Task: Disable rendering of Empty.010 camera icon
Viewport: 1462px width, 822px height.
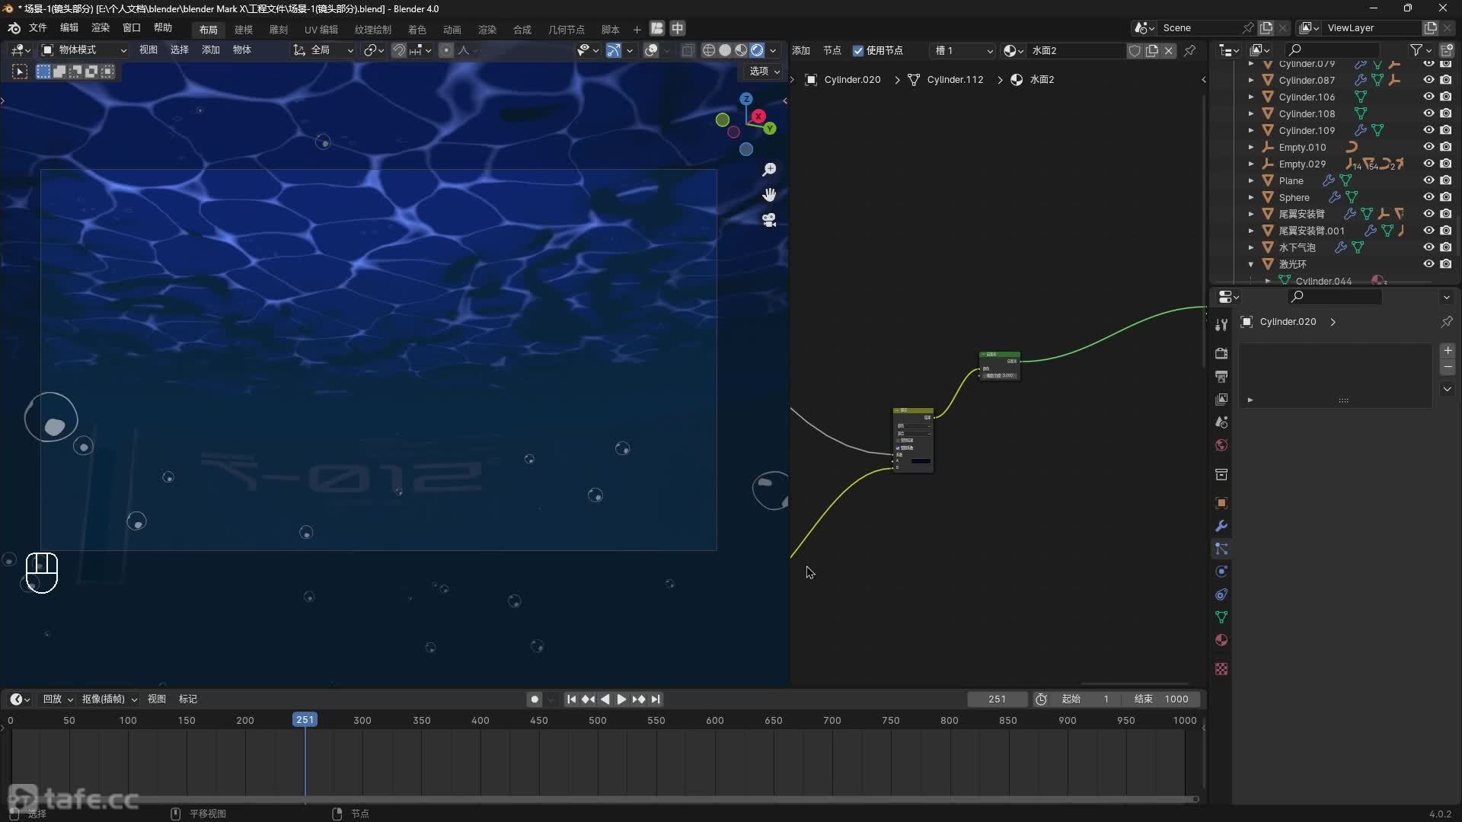Action: pos(1445,147)
